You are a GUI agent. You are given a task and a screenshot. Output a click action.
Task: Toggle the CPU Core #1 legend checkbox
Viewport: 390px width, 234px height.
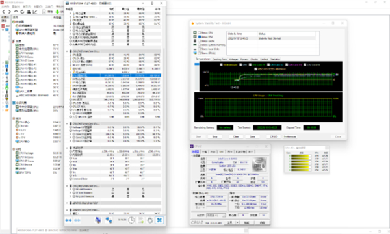(x=250, y=64)
